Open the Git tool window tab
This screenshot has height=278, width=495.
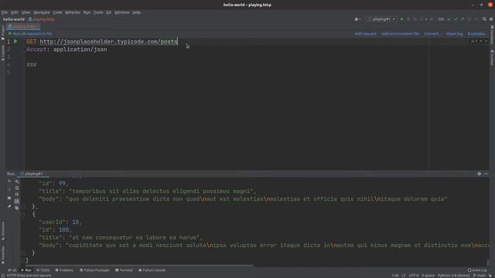click(12, 270)
